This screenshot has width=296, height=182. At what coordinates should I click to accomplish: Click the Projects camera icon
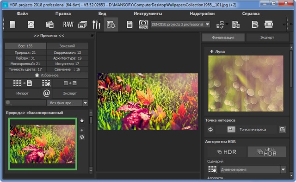click(143, 25)
